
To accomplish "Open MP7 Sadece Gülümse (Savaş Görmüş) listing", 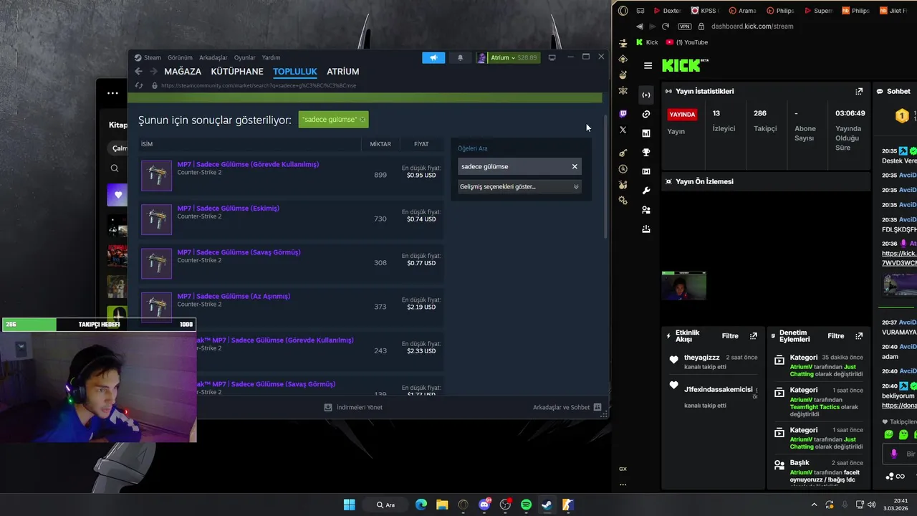I will point(239,252).
